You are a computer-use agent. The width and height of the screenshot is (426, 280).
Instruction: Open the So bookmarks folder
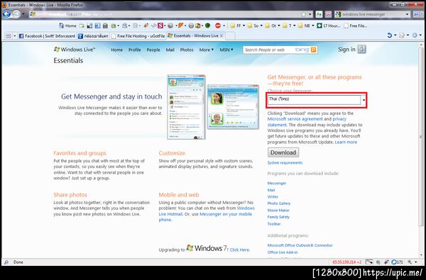click(255, 26)
